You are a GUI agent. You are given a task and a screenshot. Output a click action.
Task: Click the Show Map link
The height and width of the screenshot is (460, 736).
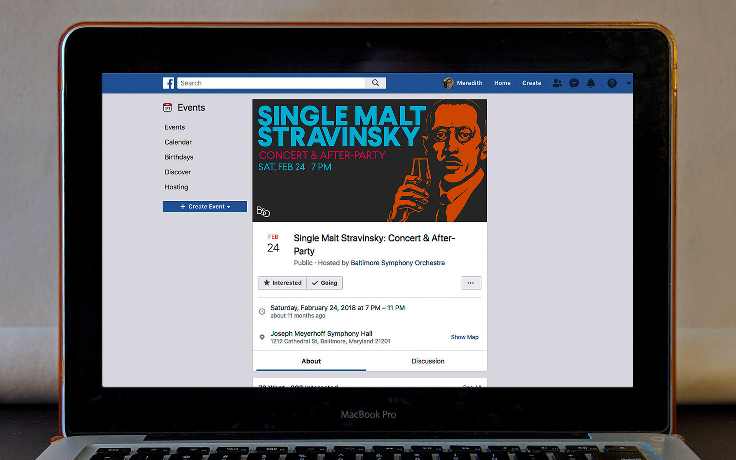coord(465,337)
